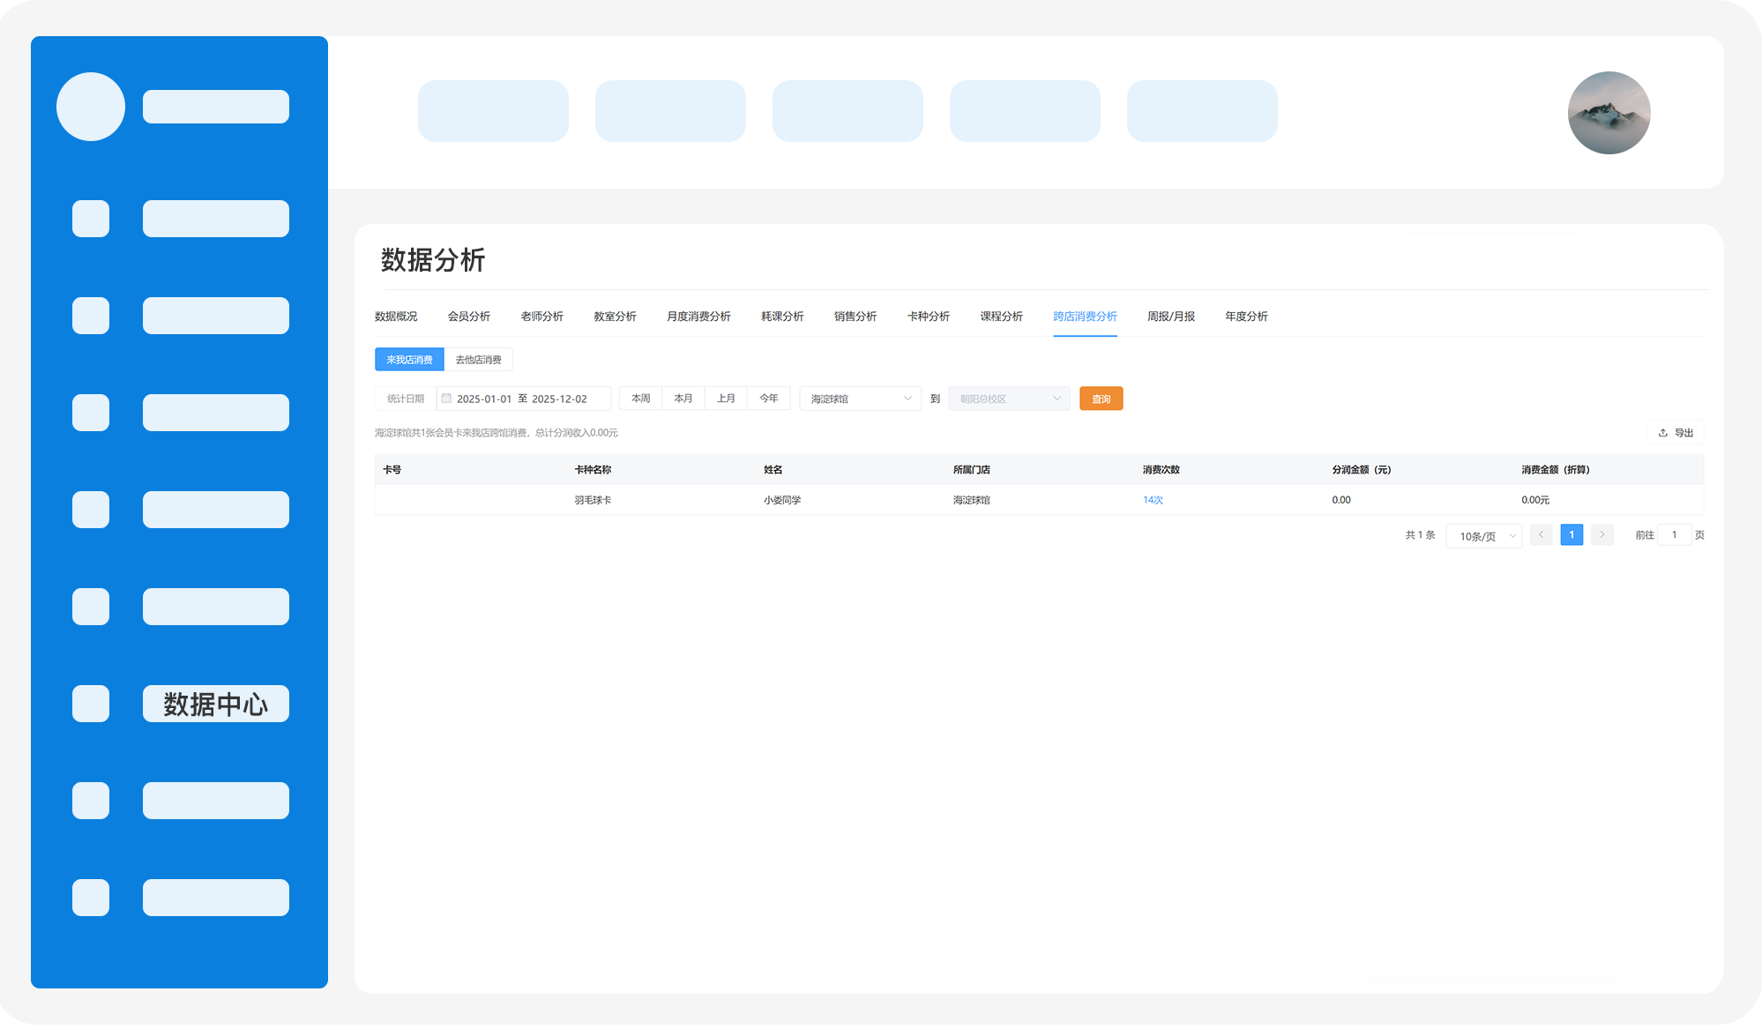Click the user avatar mountain photo
Screen dimensions: 1762x1029
(x=1609, y=113)
